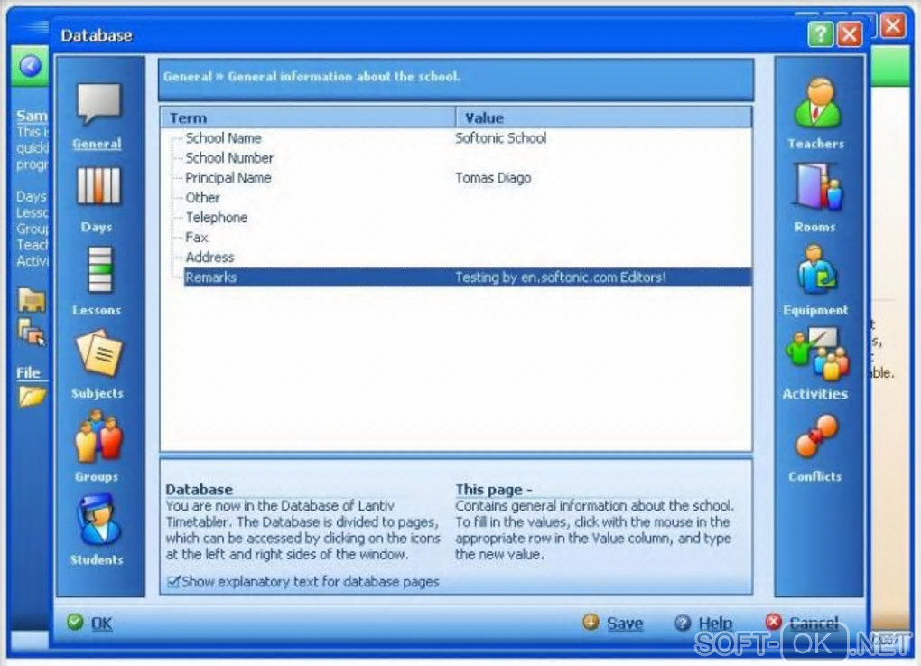Click the Groups label text
The width and height of the screenshot is (921, 666).
click(97, 477)
